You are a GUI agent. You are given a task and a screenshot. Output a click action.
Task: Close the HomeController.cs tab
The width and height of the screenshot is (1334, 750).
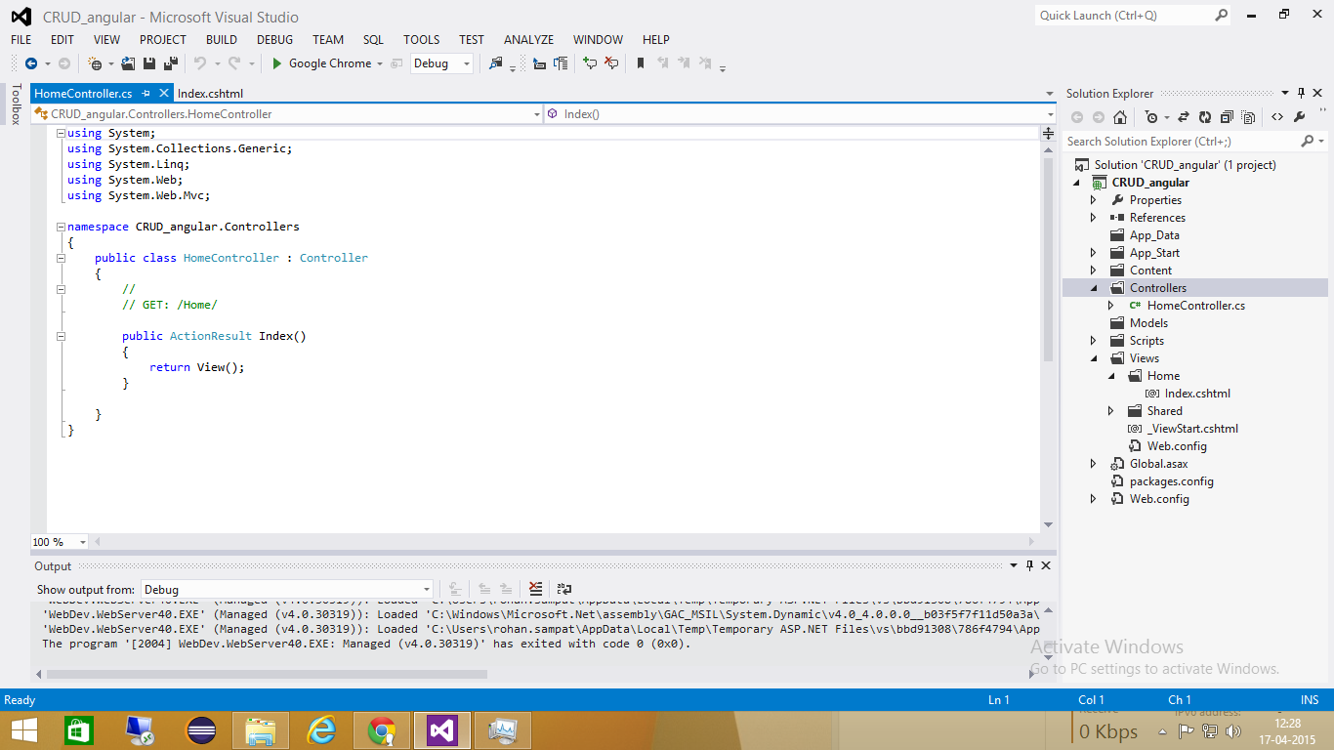click(163, 94)
